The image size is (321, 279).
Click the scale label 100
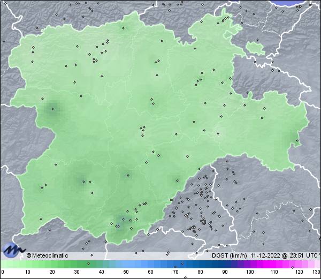(250, 272)
